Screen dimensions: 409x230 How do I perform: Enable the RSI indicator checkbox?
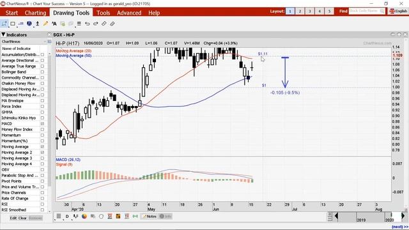click(x=42, y=204)
